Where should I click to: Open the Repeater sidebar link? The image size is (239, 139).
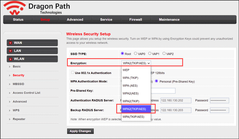coord(19,119)
